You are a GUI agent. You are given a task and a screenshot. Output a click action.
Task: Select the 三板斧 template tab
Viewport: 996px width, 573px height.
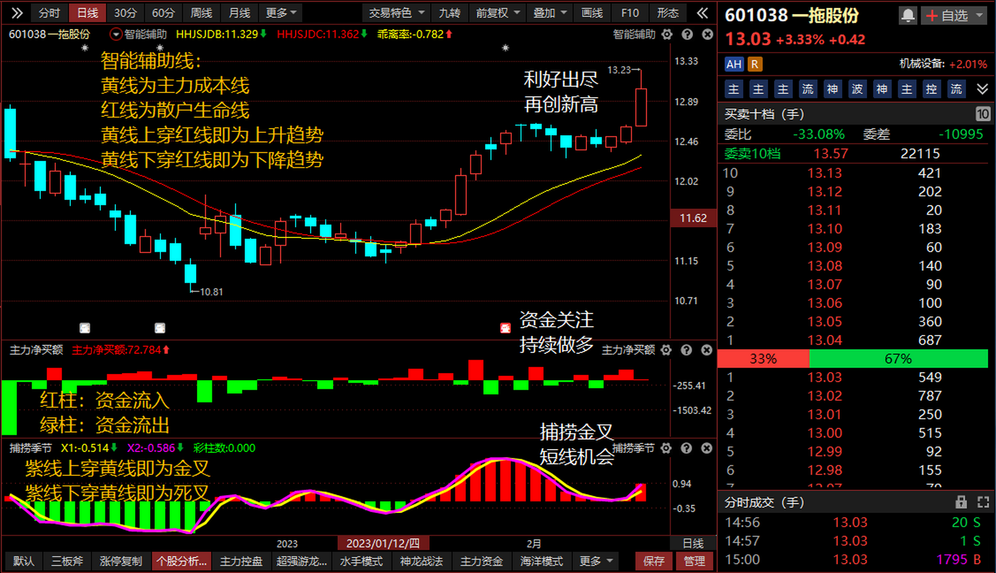[67, 561]
